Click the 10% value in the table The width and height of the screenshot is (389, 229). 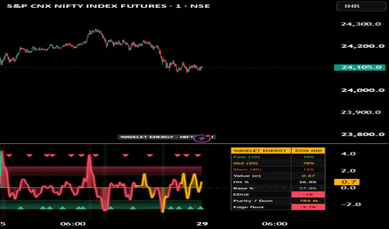[308, 157]
